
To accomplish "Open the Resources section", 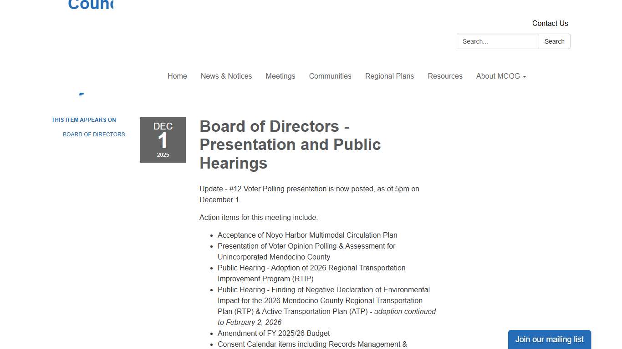I will (x=445, y=76).
